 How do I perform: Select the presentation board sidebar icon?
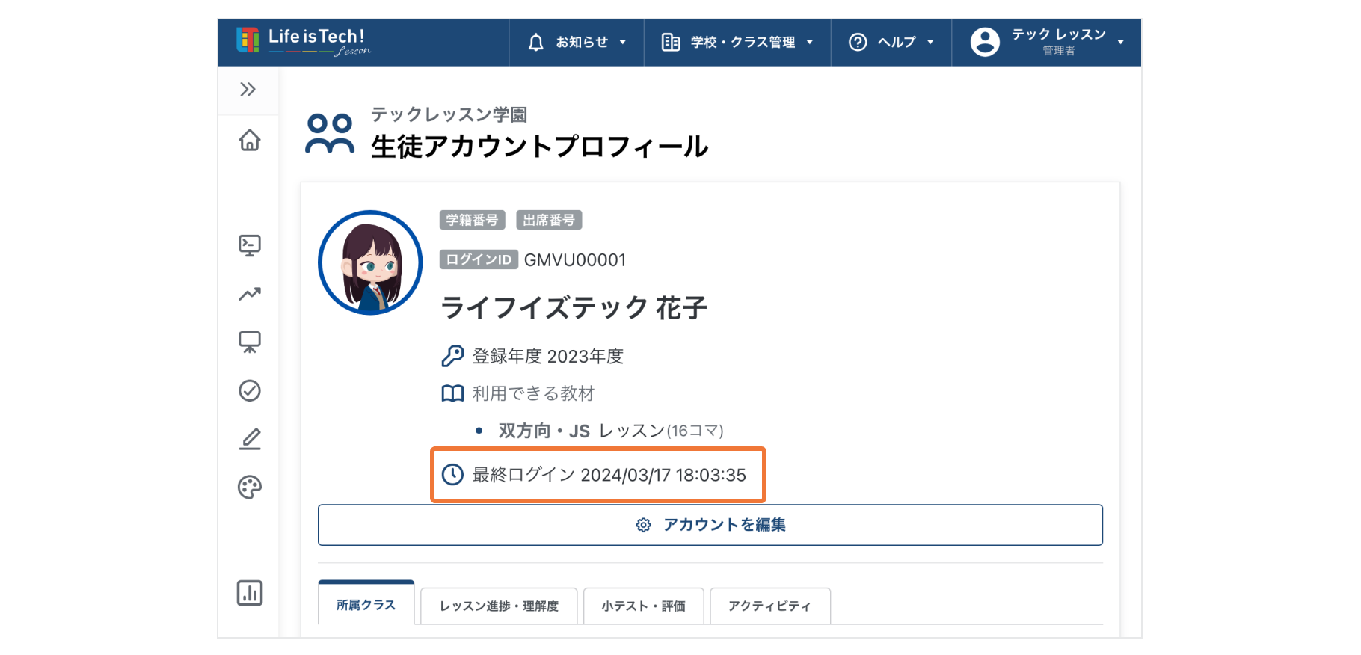[x=249, y=342]
